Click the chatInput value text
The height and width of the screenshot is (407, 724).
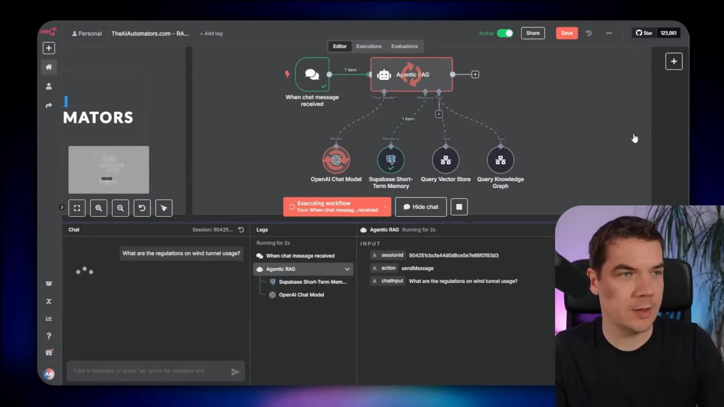tap(463, 281)
